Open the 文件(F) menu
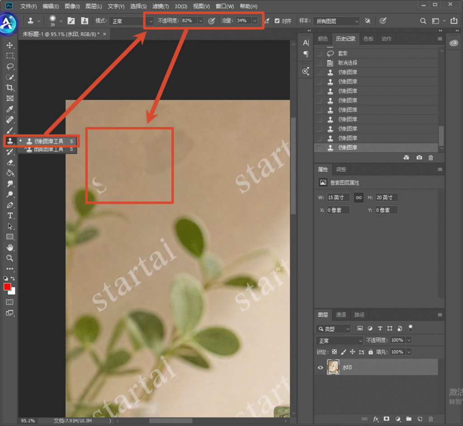 (x=28, y=6)
